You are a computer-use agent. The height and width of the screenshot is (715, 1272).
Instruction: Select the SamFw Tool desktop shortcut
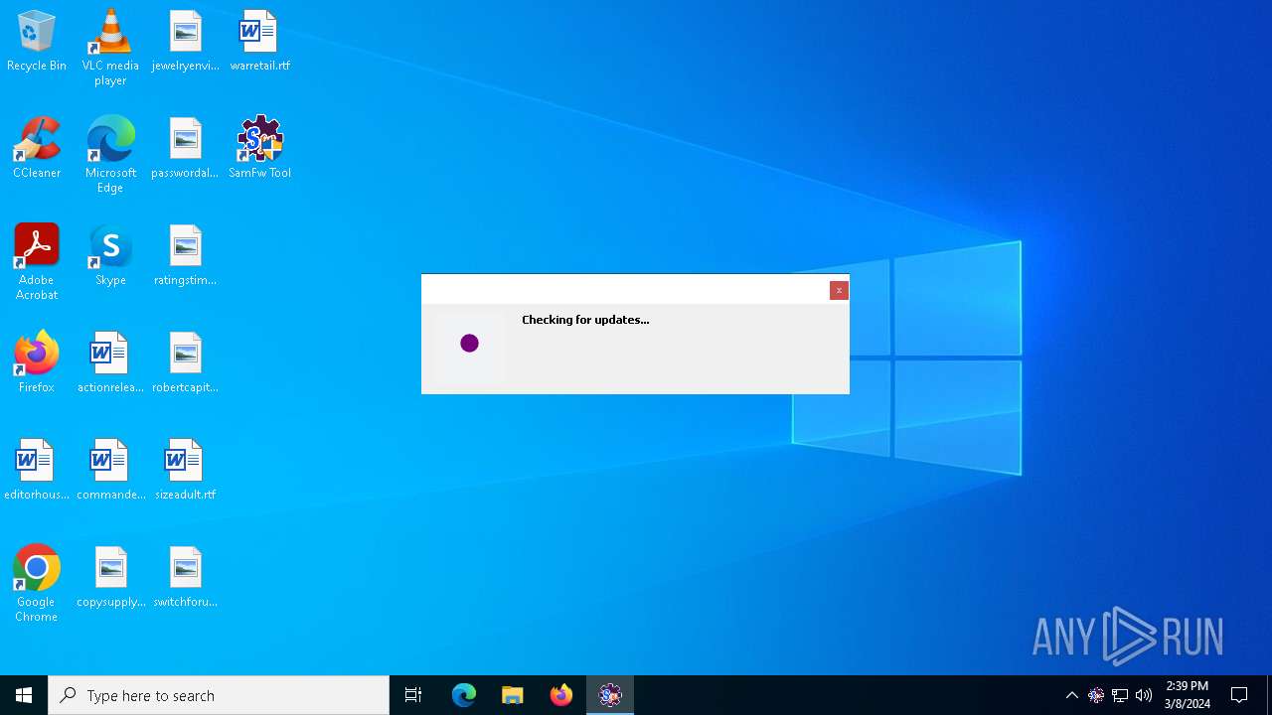click(x=259, y=148)
